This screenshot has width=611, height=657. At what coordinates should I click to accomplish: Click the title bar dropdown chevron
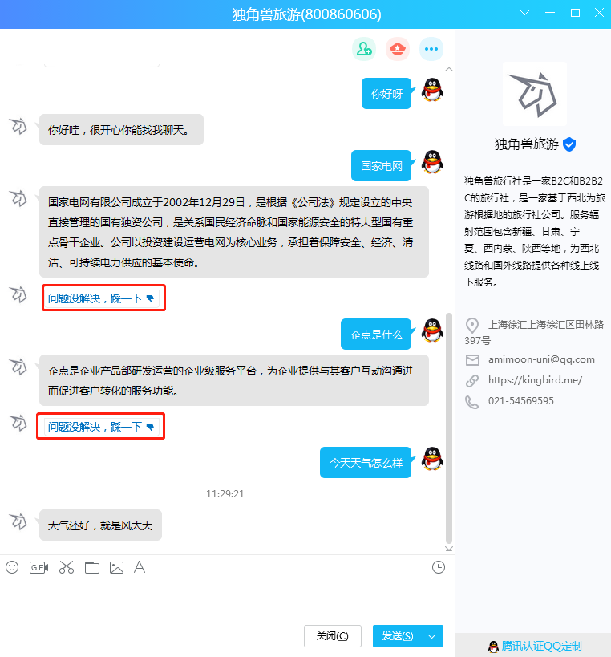[x=524, y=13]
